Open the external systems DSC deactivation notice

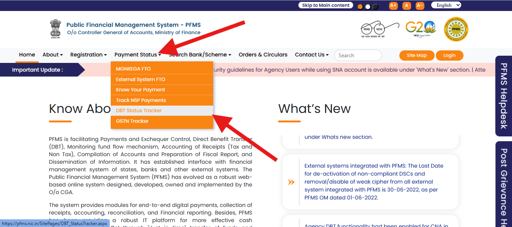coord(374,182)
